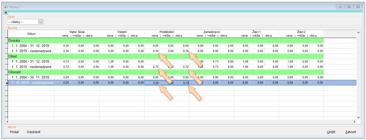Click the Pridať action button
The width and height of the screenshot is (366, 140).
15,132
